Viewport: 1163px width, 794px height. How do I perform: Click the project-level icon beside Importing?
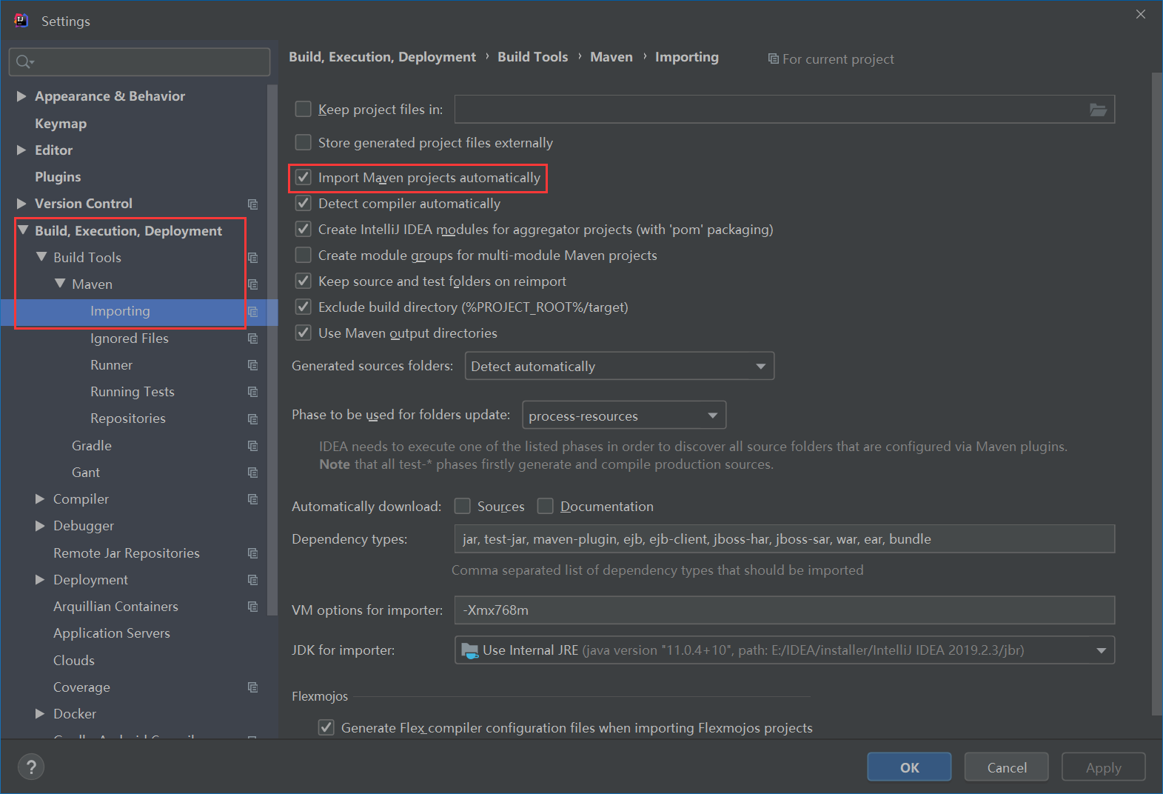[252, 312]
